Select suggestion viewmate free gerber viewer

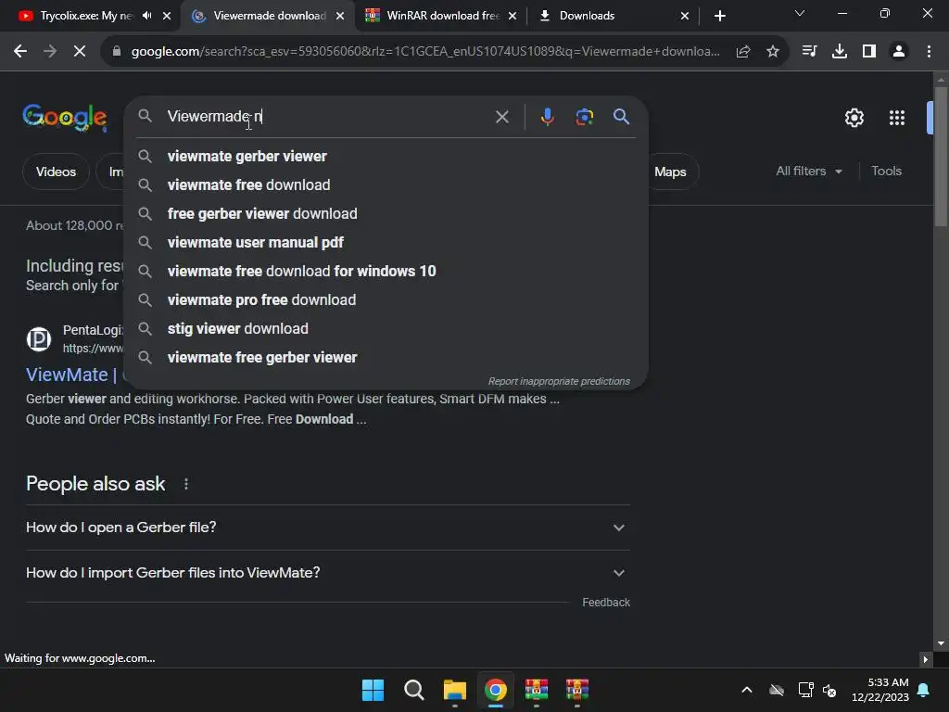point(386,358)
